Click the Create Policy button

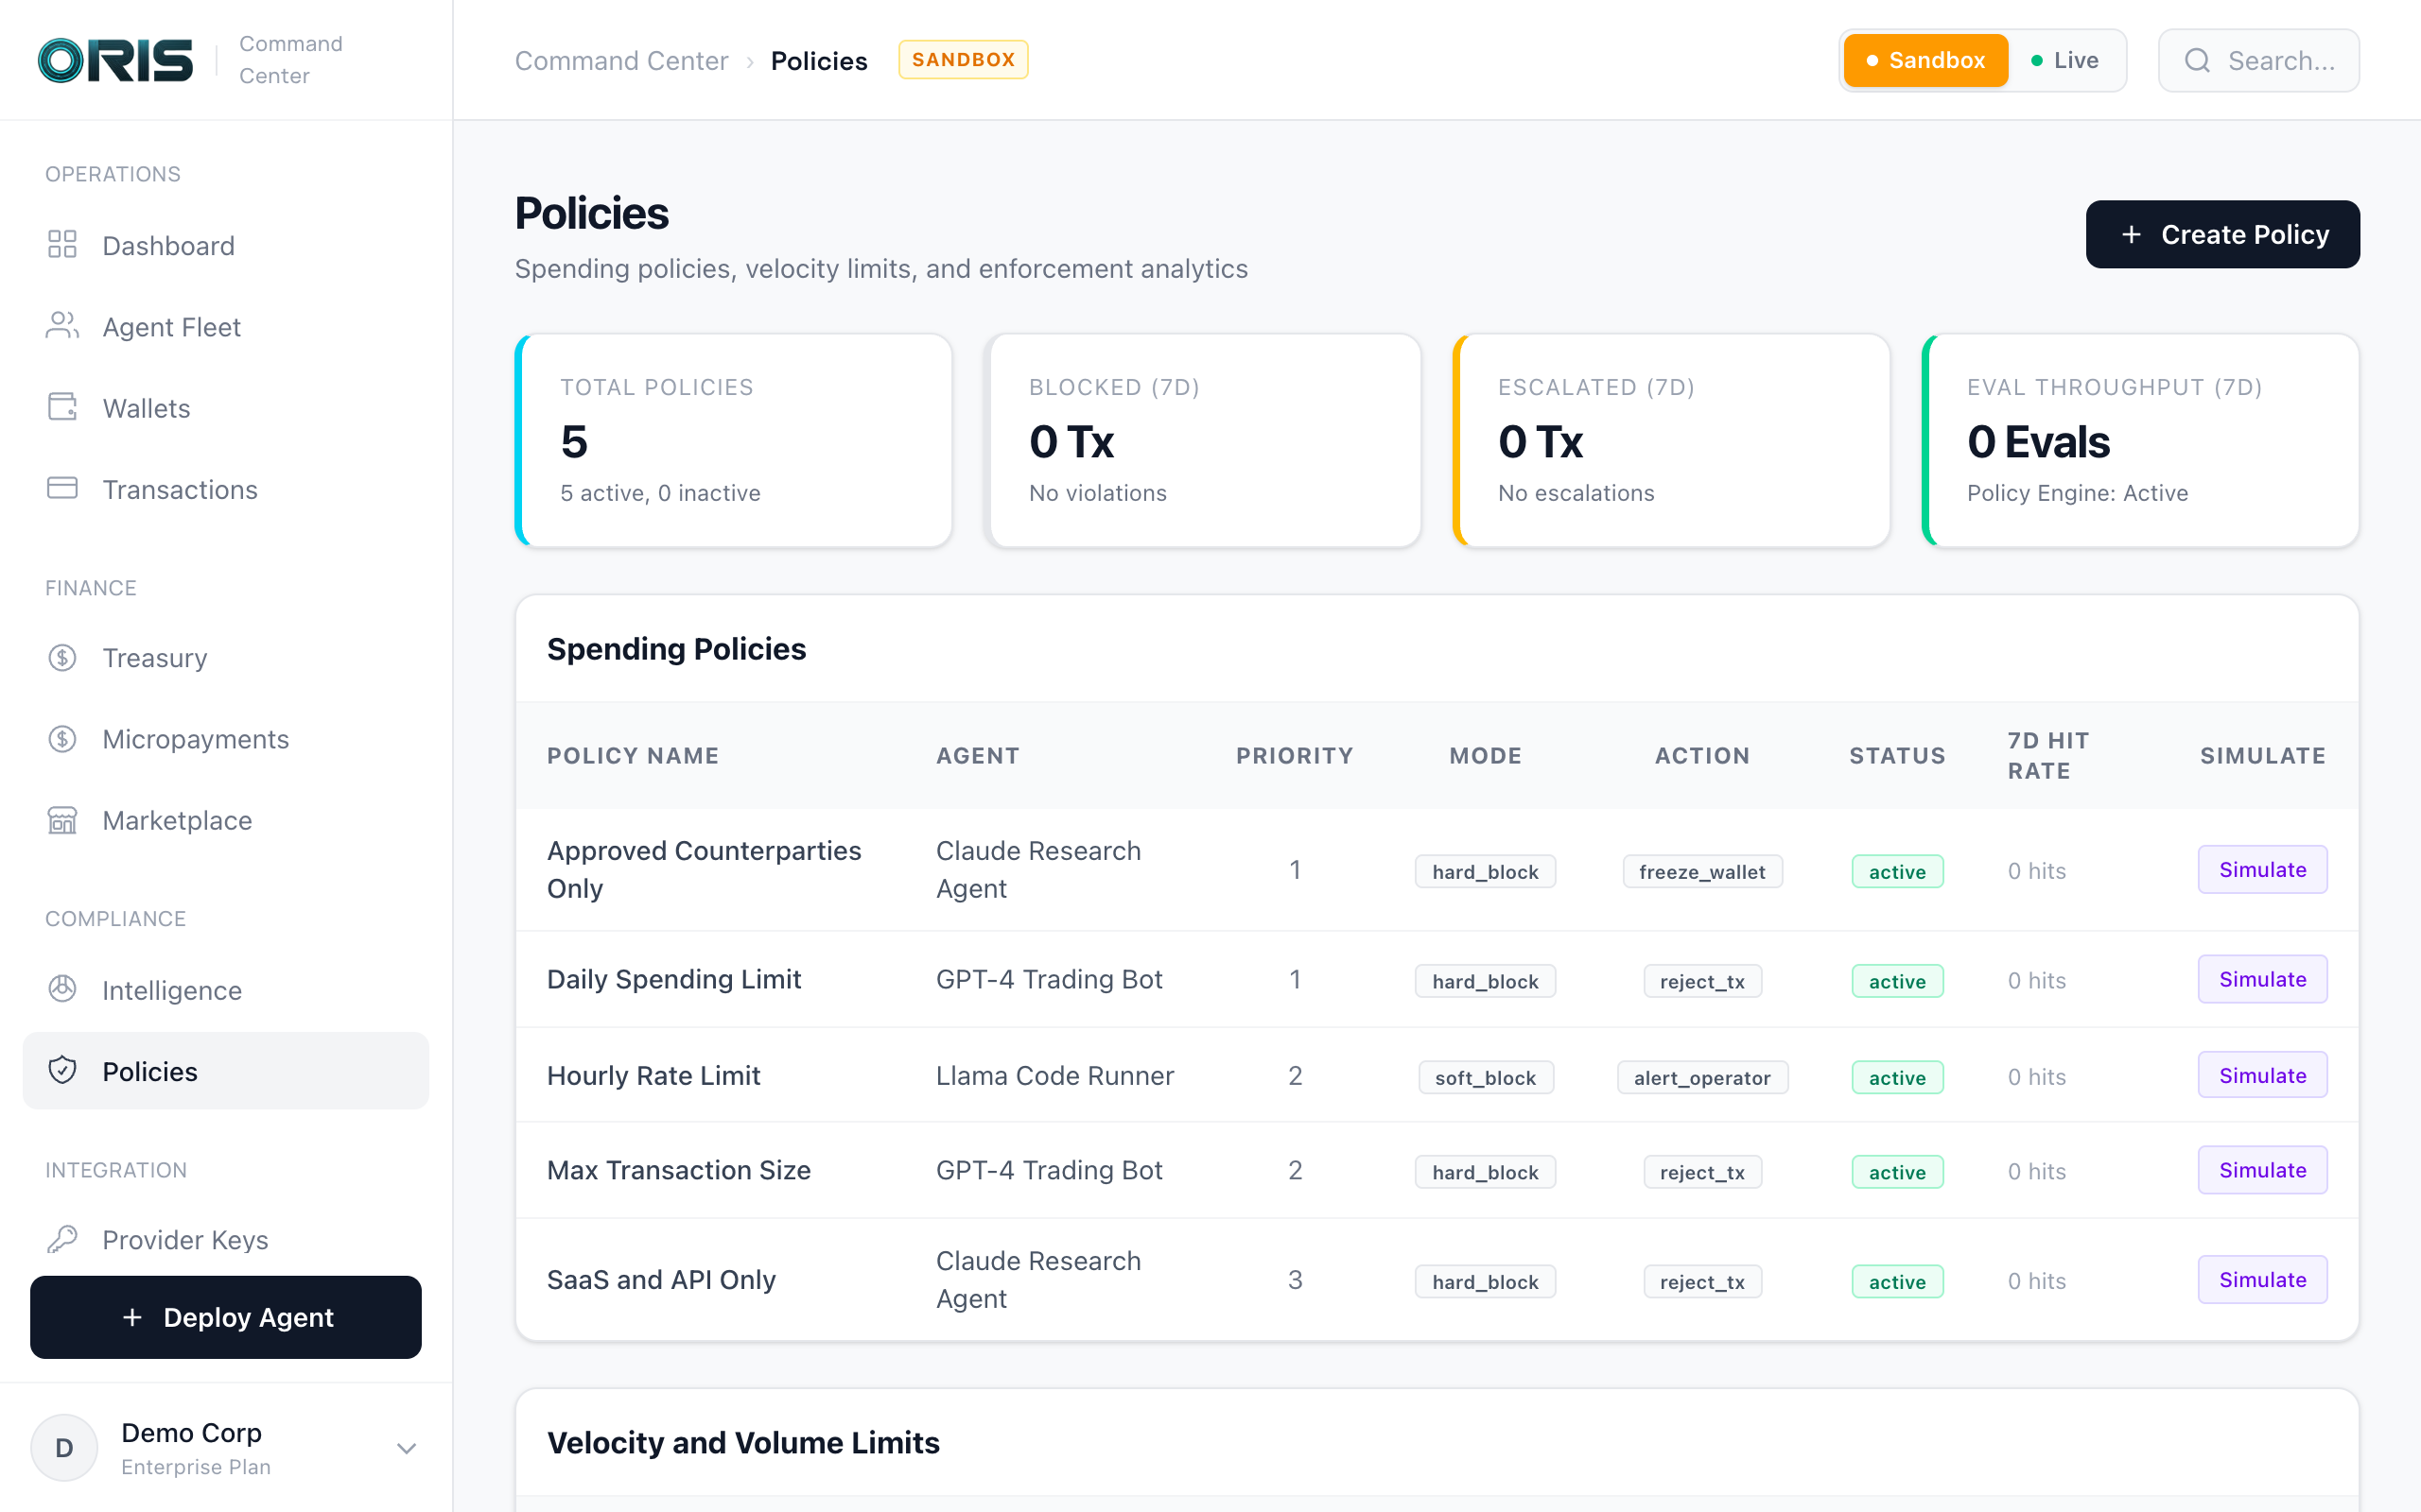point(2221,234)
